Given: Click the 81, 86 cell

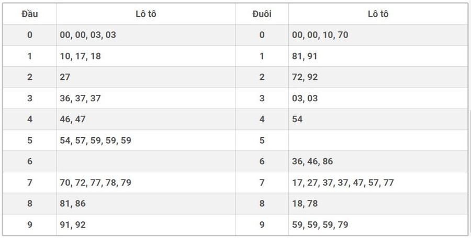Looking at the screenshot, I should click(73, 204).
